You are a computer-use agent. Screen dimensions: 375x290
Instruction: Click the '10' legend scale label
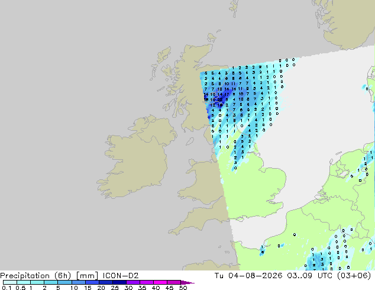74,288
